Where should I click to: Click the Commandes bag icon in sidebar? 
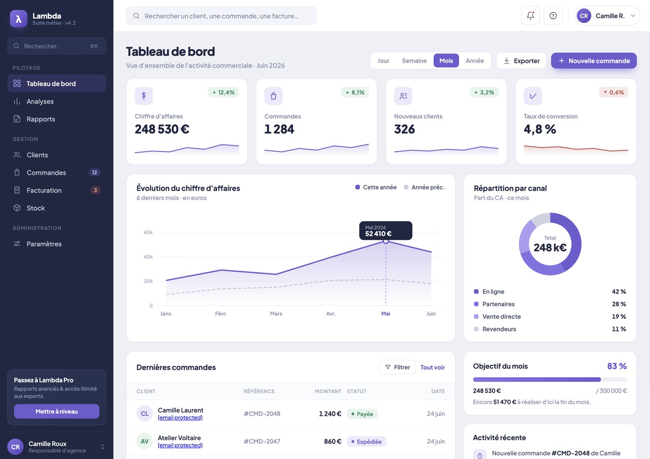(x=17, y=172)
